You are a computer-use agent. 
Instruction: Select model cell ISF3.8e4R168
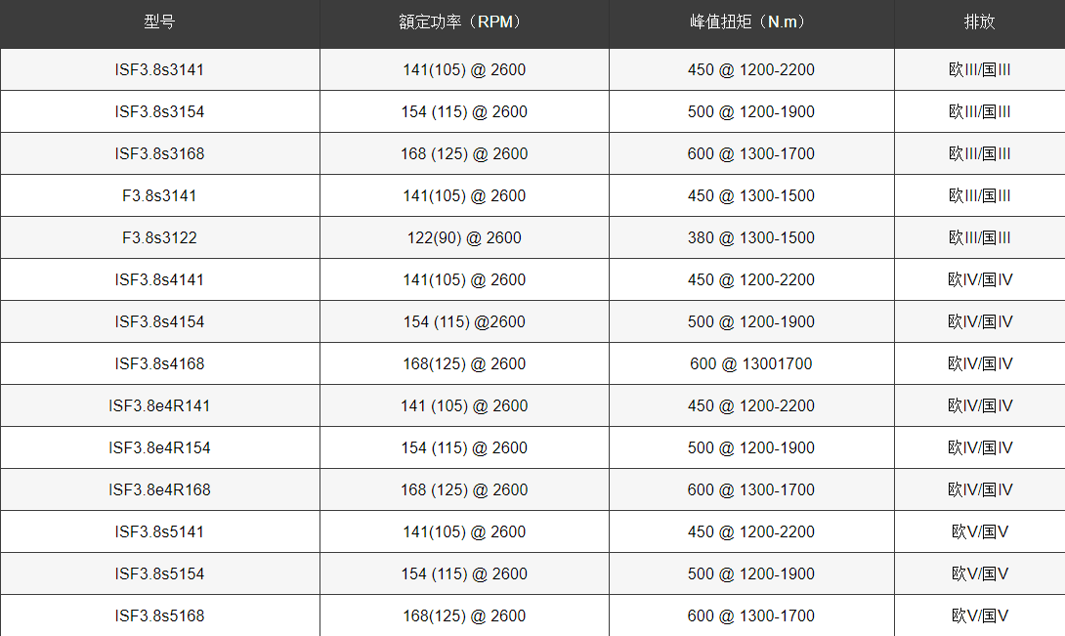[159, 489]
